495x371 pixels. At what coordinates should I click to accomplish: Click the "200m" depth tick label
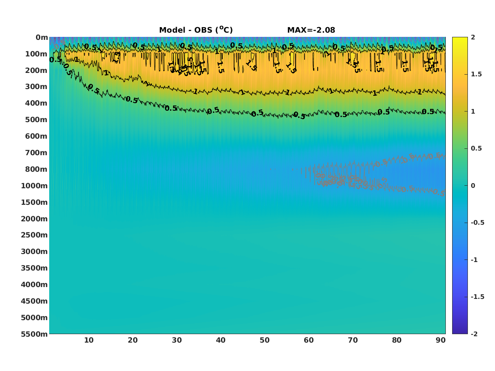(x=36, y=70)
